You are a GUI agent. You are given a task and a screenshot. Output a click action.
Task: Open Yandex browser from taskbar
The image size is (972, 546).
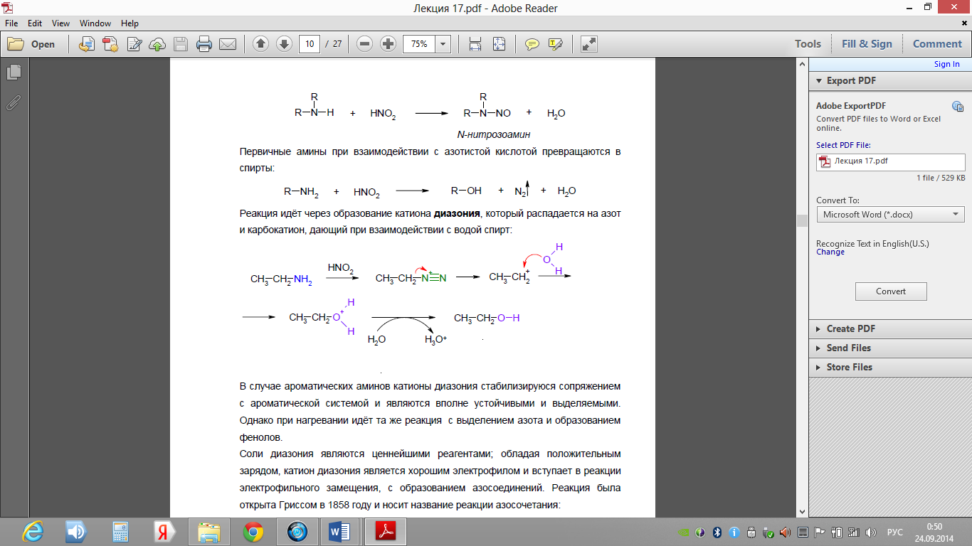tap(164, 532)
